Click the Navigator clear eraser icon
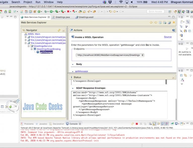Screen dimensions: 193x148 coord(64,30)
